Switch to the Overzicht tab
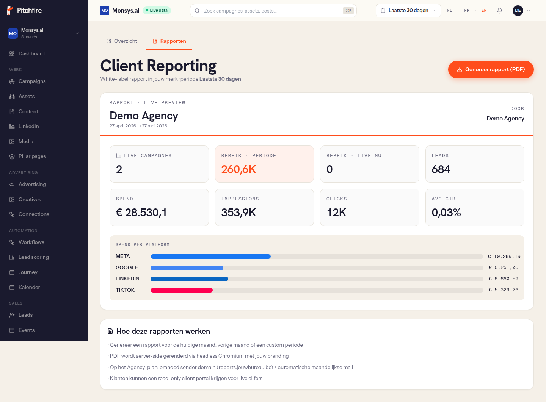This screenshot has height=402, width=546. (122, 41)
